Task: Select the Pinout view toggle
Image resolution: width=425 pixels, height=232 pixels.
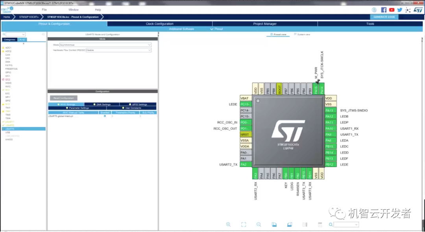Action: point(278,35)
